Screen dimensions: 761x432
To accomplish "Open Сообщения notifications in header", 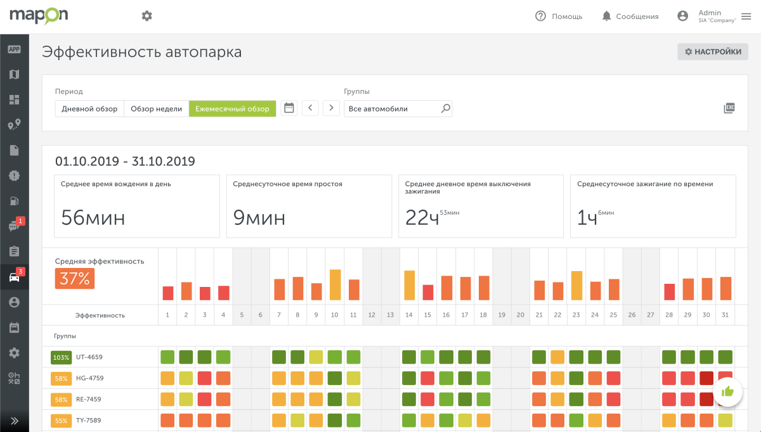I will (630, 16).
